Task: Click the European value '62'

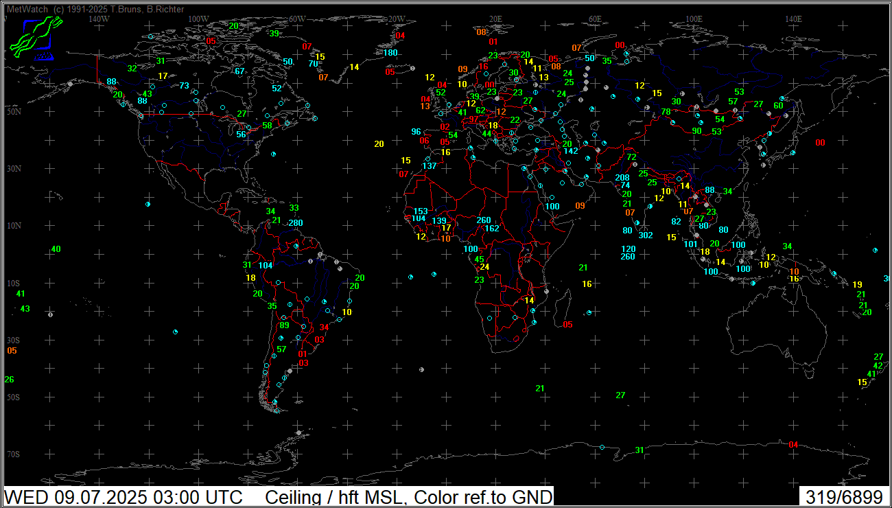Action: click(480, 111)
